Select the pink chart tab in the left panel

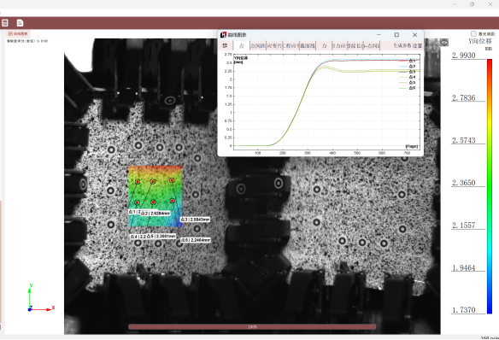tap(18, 33)
